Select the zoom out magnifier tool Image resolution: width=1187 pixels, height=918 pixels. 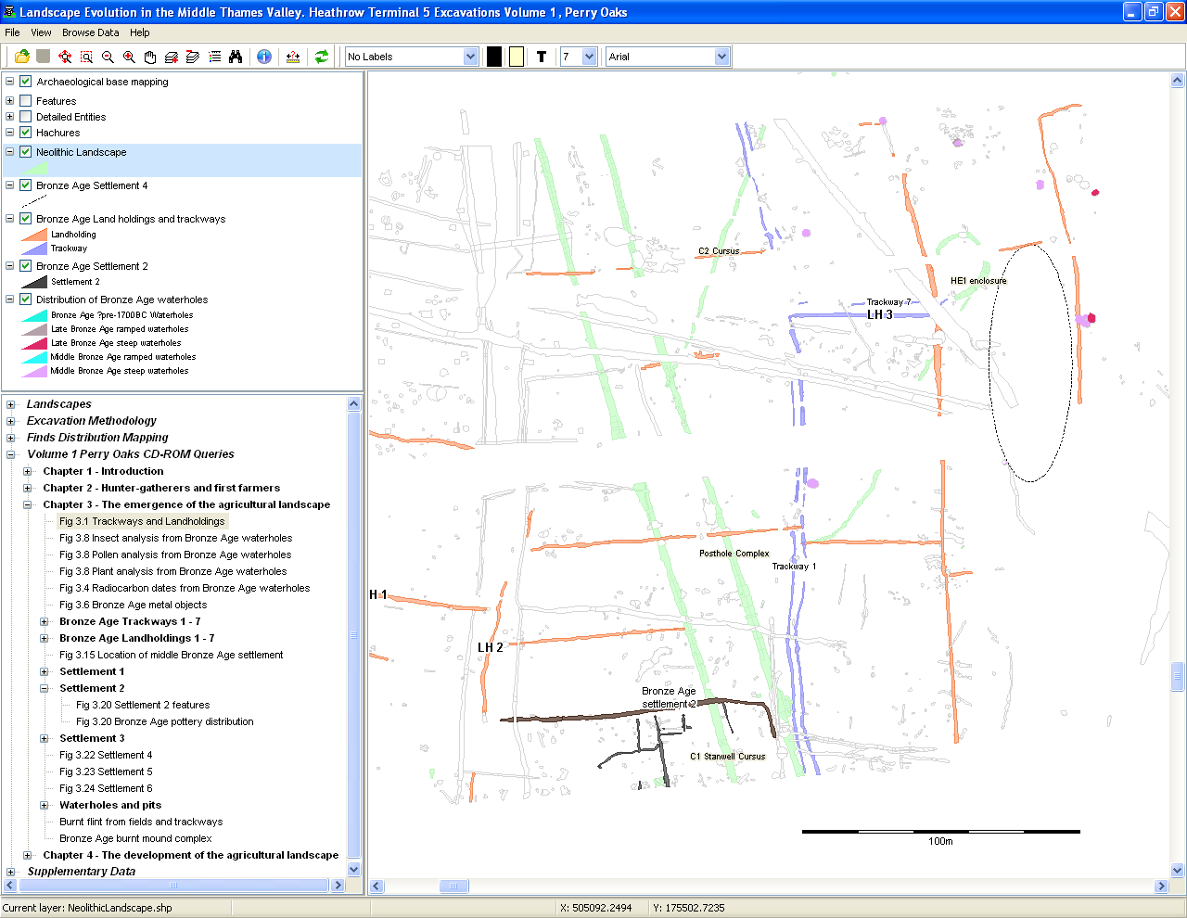(108, 57)
